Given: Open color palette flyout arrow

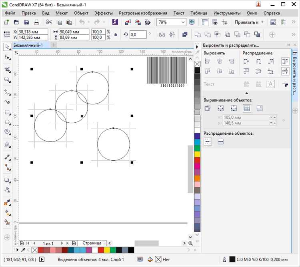Looking at the screenshot, I should tap(197, 47).
